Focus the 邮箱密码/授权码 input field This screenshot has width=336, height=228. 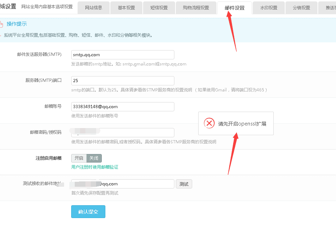point(123,133)
